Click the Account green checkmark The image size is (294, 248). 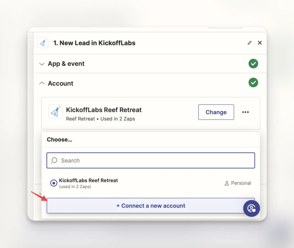(x=253, y=82)
